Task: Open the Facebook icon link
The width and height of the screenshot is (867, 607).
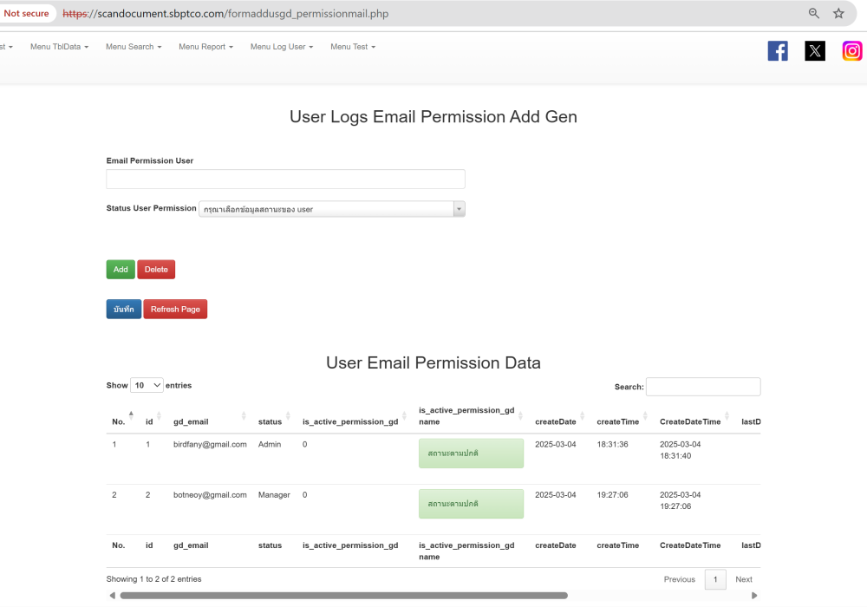Action: [x=778, y=51]
